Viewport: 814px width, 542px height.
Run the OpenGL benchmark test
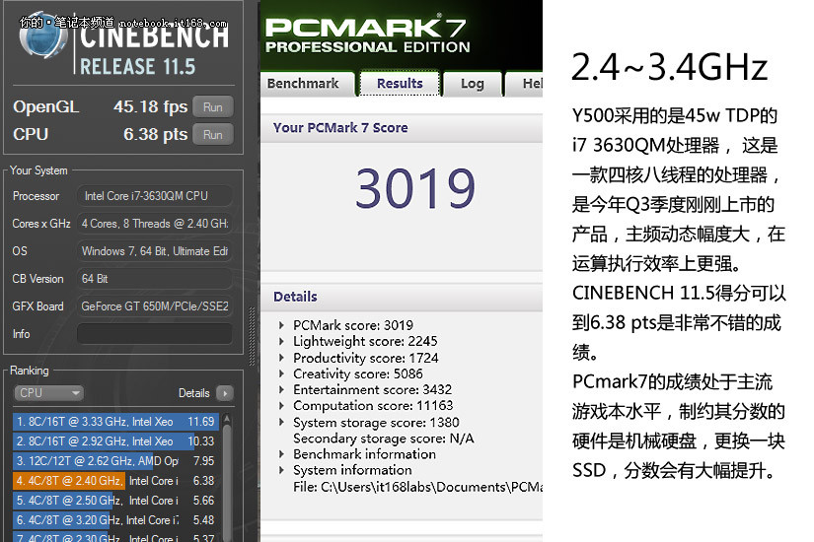pyautogui.click(x=212, y=106)
